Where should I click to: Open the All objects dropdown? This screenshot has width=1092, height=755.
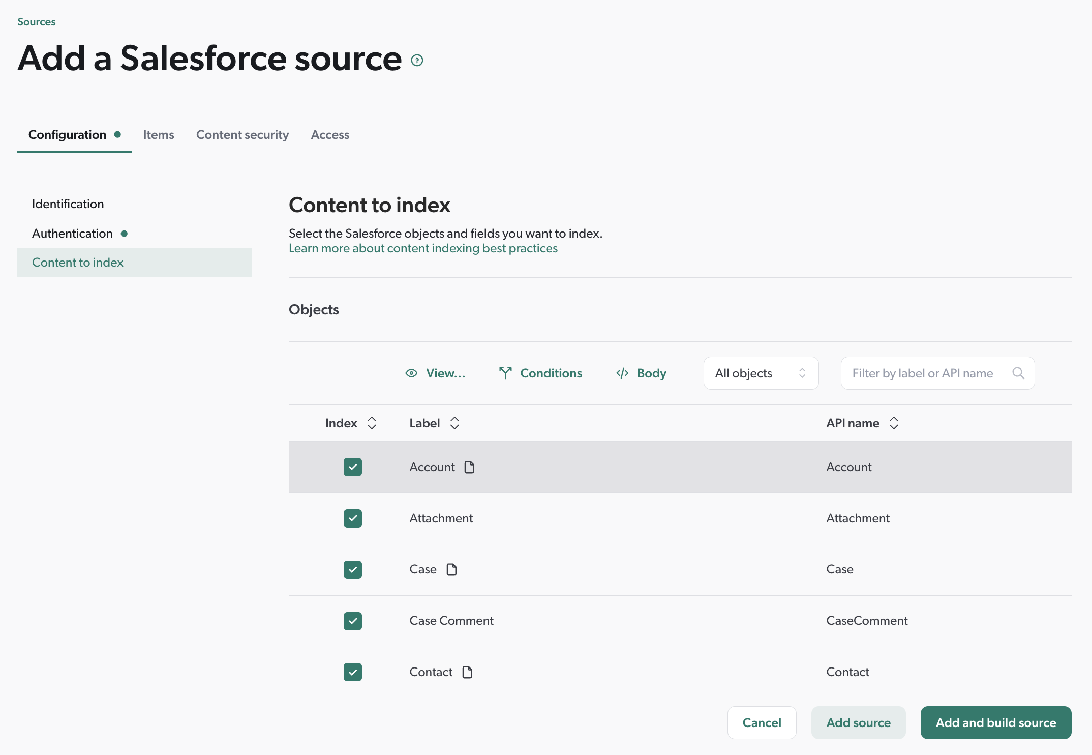761,373
